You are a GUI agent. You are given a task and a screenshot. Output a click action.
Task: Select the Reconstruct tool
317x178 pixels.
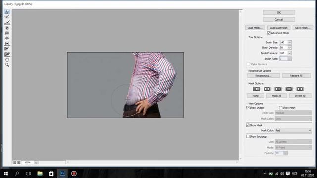pyautogui.click(x=7, y=17)
